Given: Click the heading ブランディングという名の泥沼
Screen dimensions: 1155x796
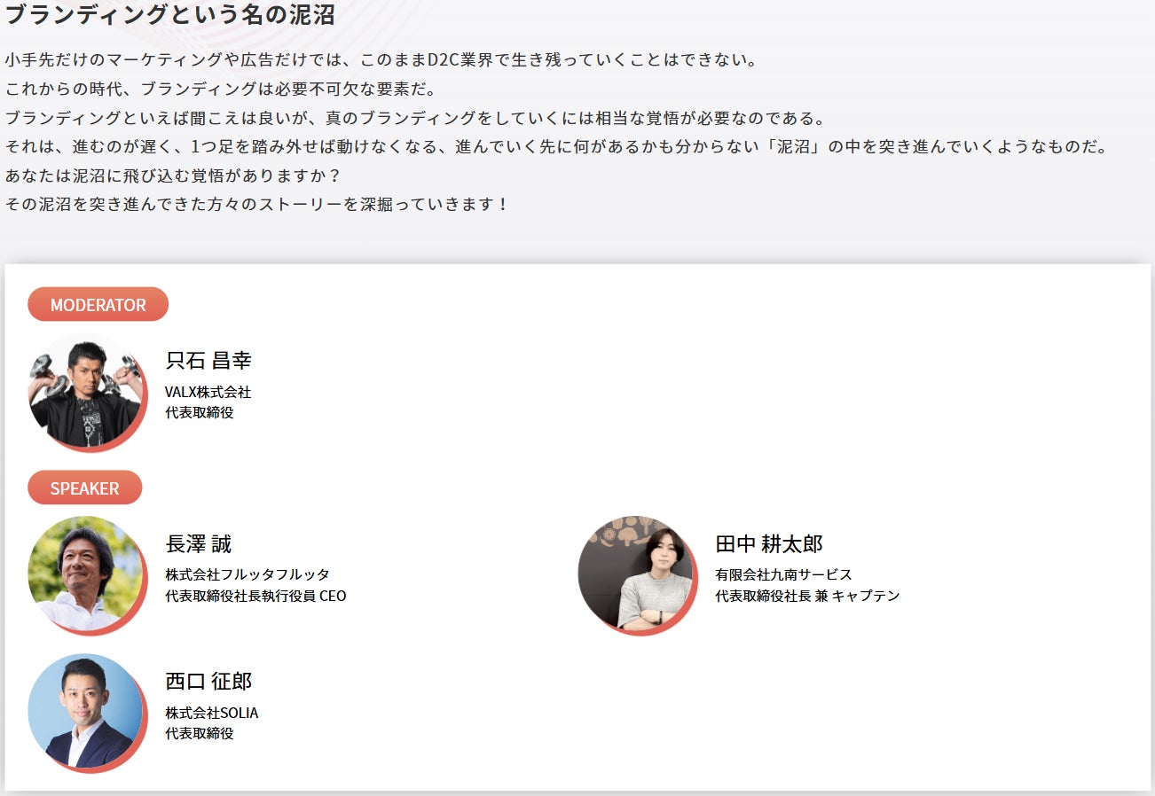Looking at the screenshot, I should point(170,14).
